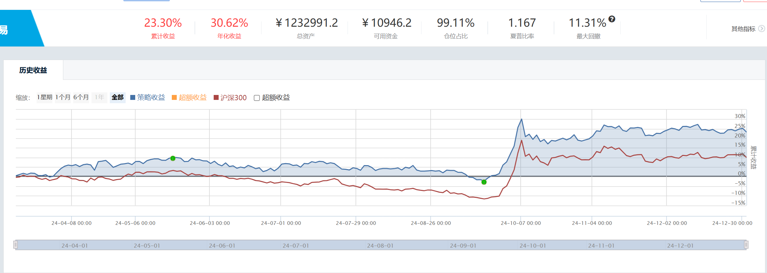This screenshot has width=767, height=273.
Task: Grab the left handle of range navigator
Action: pyautogui.click(x=15, y=245)
